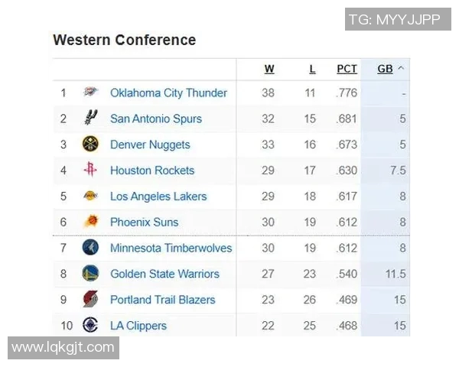Sort table by PCT column header

(347, 69)
